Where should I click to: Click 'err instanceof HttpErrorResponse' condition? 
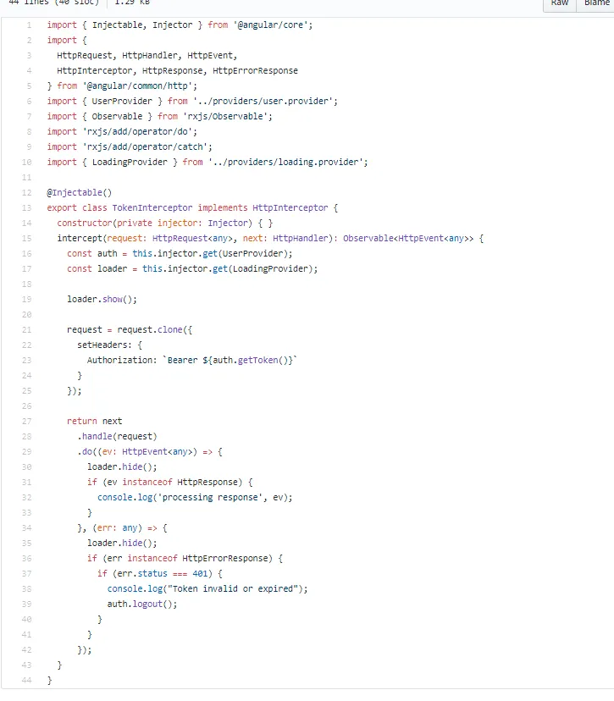pos(187,559)
